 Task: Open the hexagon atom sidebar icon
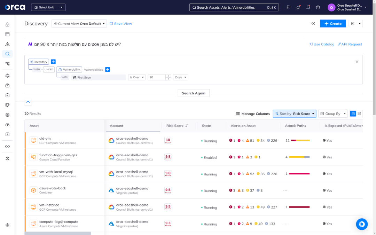point(7,76)
